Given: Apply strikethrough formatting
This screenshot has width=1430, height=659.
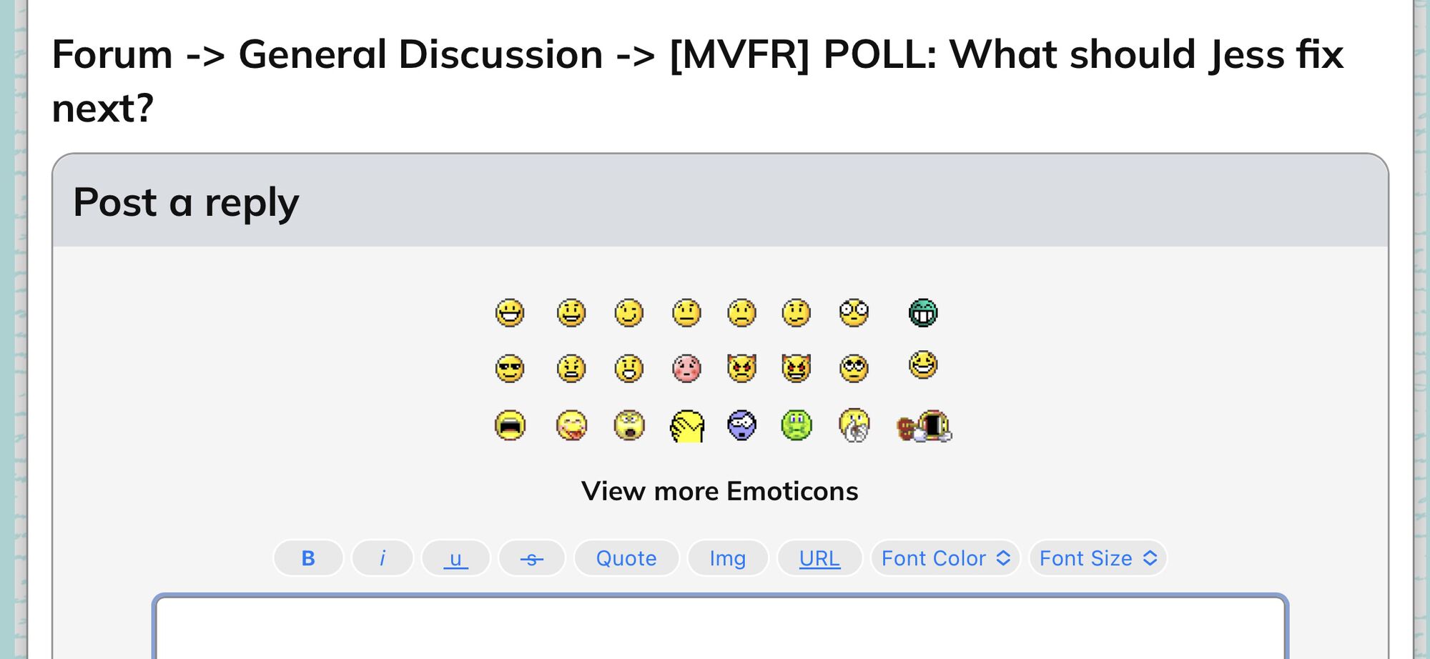Looking at the screenshot, I should (x=532, y=558).
